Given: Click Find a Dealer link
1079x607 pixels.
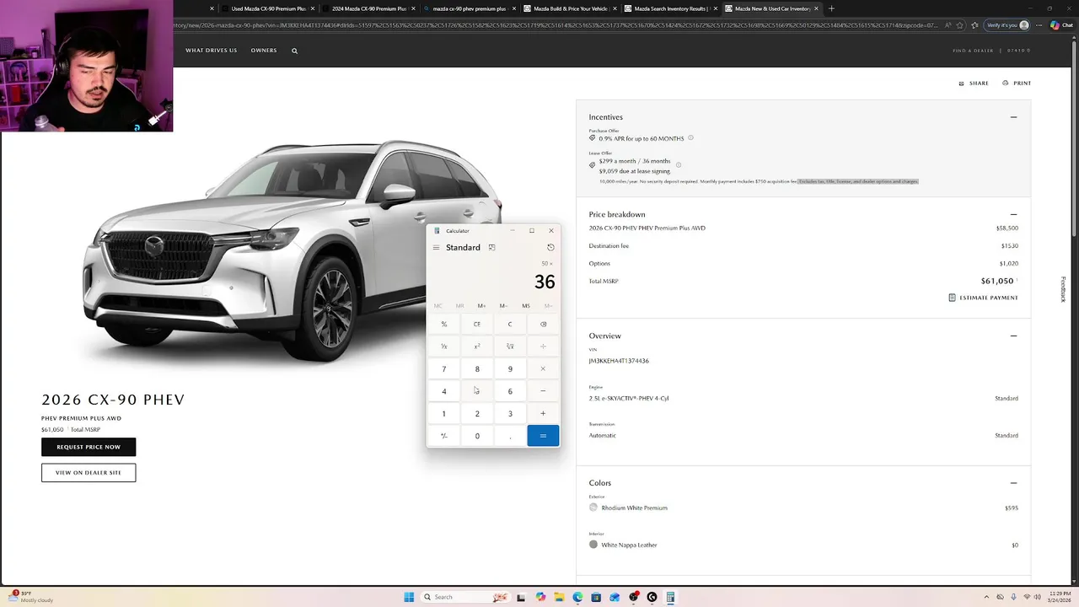Looking at the screenshot, I should 973,51.
